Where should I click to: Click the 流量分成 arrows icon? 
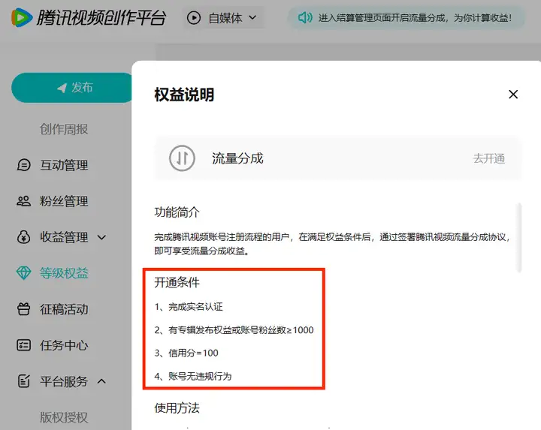click(182, 158)
